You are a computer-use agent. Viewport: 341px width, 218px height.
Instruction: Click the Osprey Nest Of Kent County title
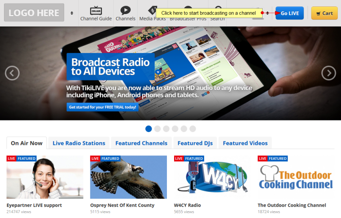point(122,205)
